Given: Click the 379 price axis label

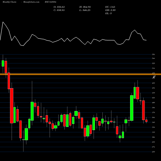Looking at the screenshot, I should coord(153,112).
